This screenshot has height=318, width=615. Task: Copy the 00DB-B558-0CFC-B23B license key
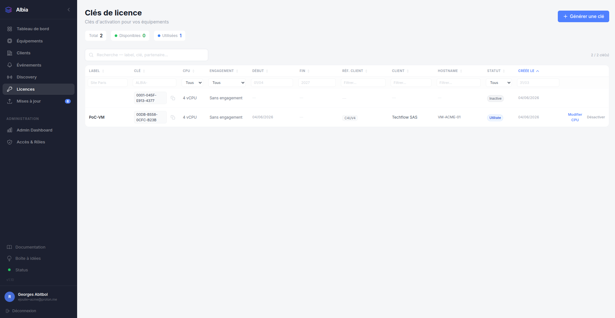pos(173,117)
